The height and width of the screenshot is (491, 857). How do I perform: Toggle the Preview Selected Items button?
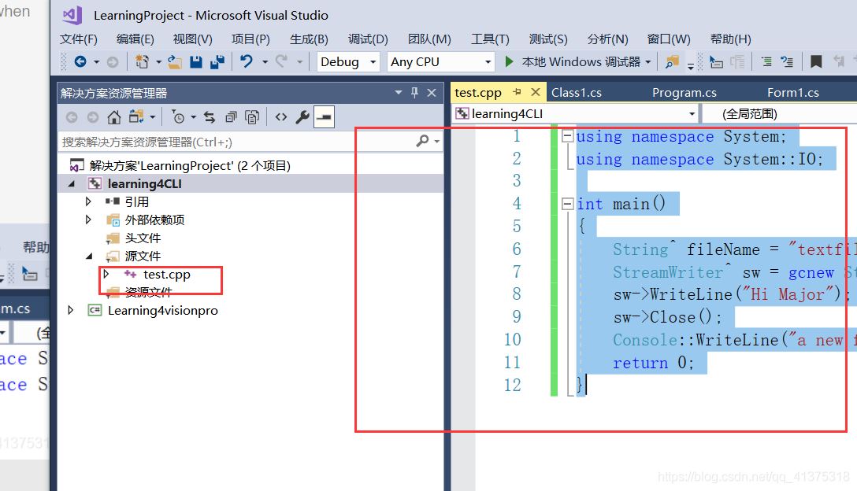(x=324, y=117)
